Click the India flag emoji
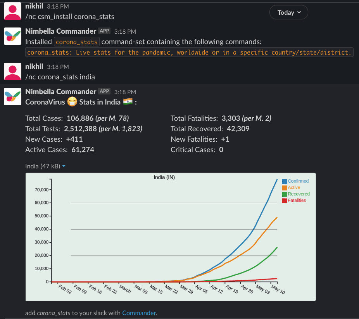This screenshot has width=359, height=319. click(x=128, y=102)
